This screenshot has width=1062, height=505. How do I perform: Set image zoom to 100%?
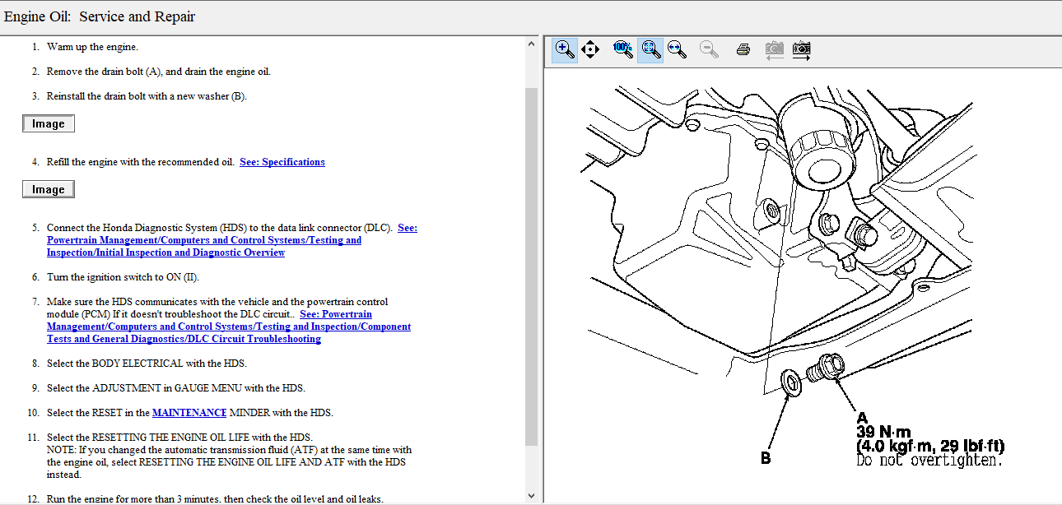(x=623, y=49)
